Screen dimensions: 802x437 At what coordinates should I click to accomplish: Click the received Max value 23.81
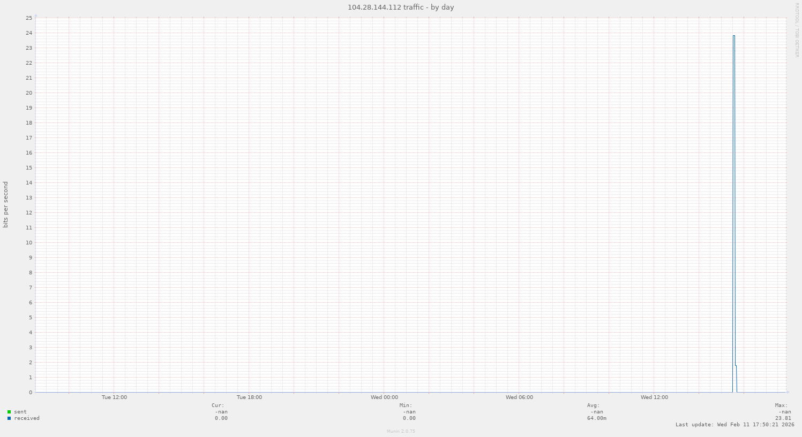tap(783, 418)
